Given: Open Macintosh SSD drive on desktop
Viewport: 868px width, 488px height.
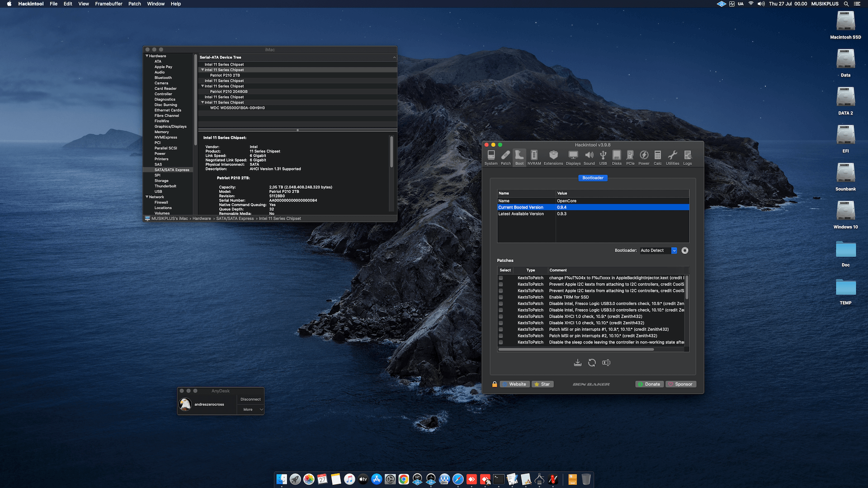Looking at the screenshot, I should coord(845,25).
